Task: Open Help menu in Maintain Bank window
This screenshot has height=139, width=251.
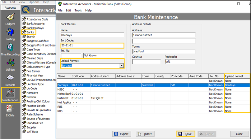Action: click(x=88, y=10)
